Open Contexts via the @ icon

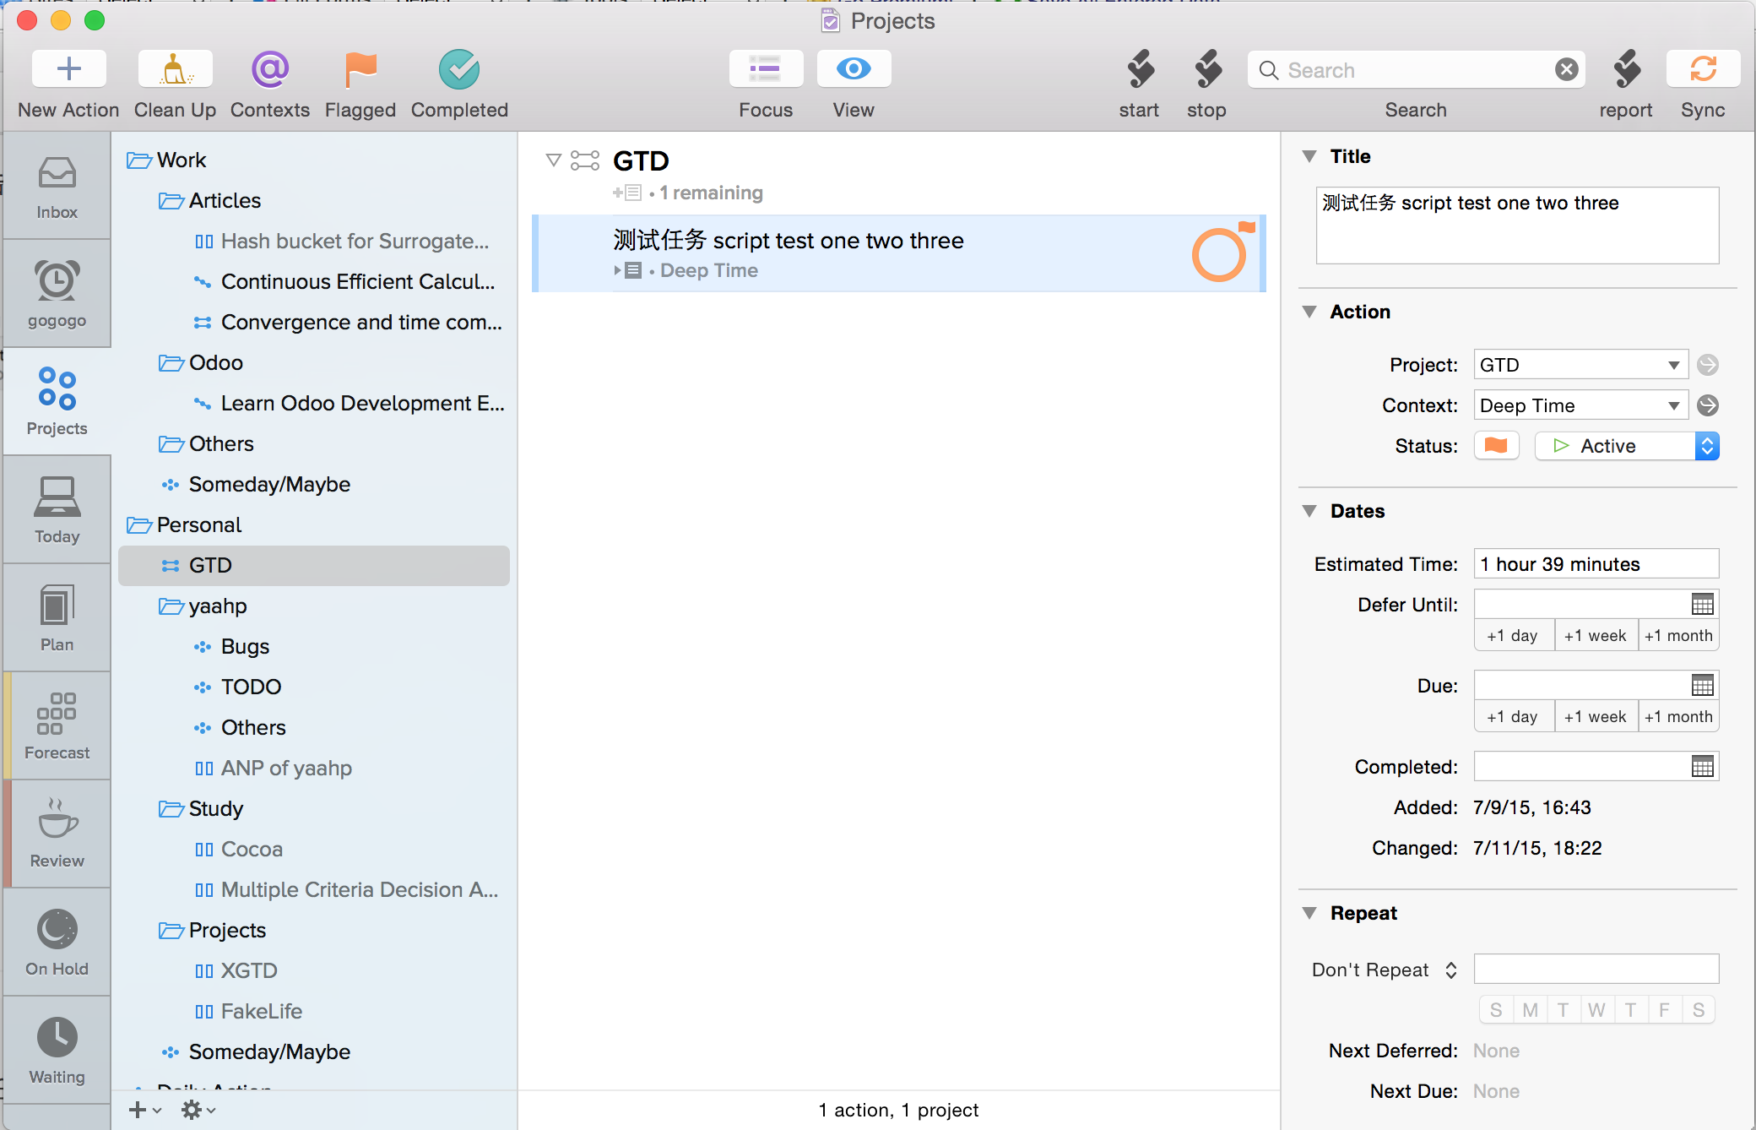pyautogui.click(x=270, y=69)
